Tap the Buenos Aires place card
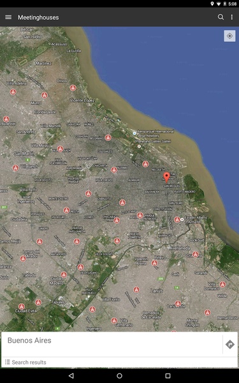This screenshot has width=239, height=383. [x=112, y=345]
